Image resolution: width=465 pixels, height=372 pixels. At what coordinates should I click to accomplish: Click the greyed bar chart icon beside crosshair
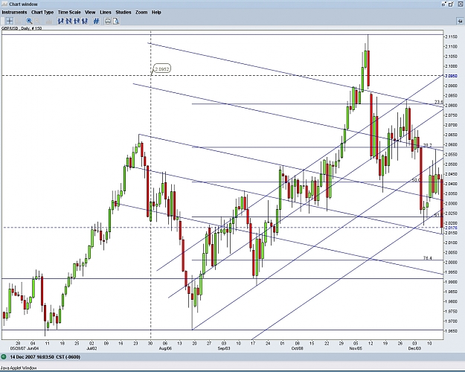point(19,21)
